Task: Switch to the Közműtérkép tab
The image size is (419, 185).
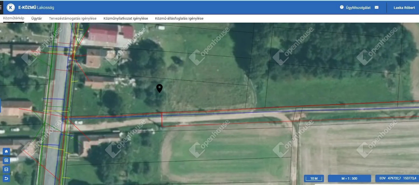Action: (x=13, y=19)
